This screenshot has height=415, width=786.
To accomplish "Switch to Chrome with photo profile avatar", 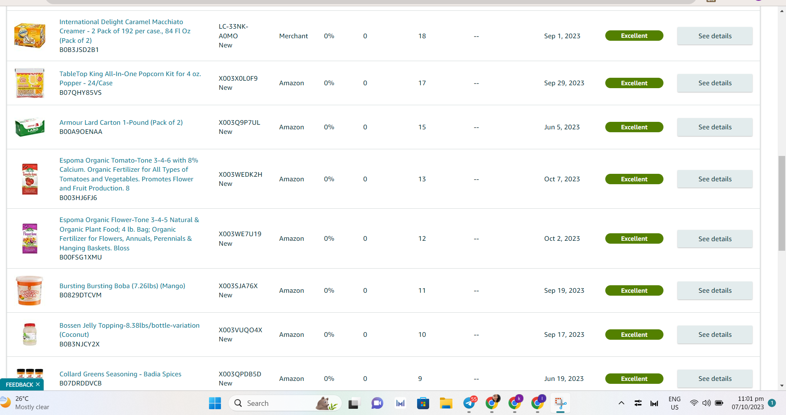I will point(492,403).
